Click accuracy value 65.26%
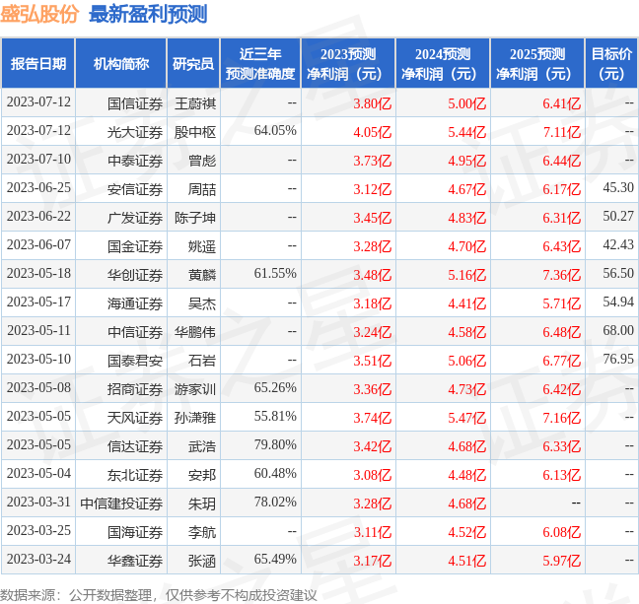 click(275, 387)
